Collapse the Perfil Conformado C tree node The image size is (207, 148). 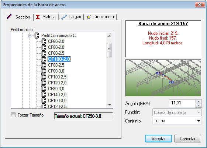30,36
